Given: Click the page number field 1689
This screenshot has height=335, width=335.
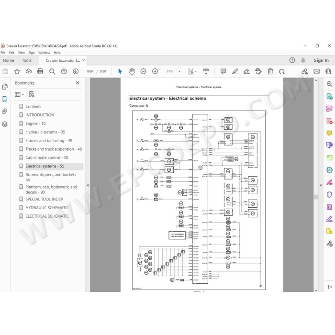Looking at the screenshot, I should [89, 71].
